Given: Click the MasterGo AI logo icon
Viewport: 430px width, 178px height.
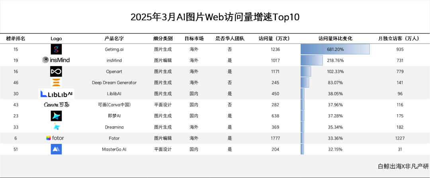Looking at the screenshot, I should click(x=56, y=149).
